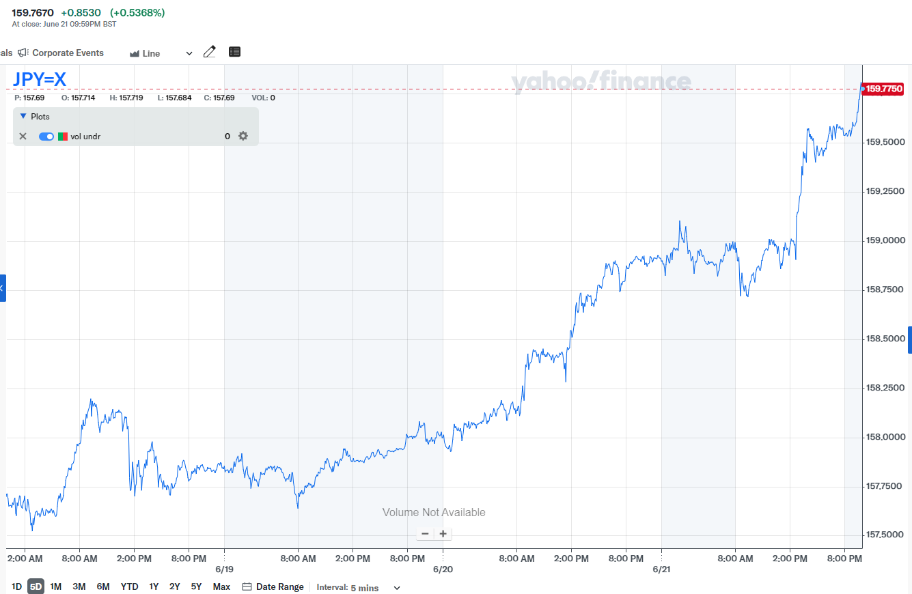Zoom out with the minus button
Viewport: 912px width, 594px height.
tap(425, 534)
